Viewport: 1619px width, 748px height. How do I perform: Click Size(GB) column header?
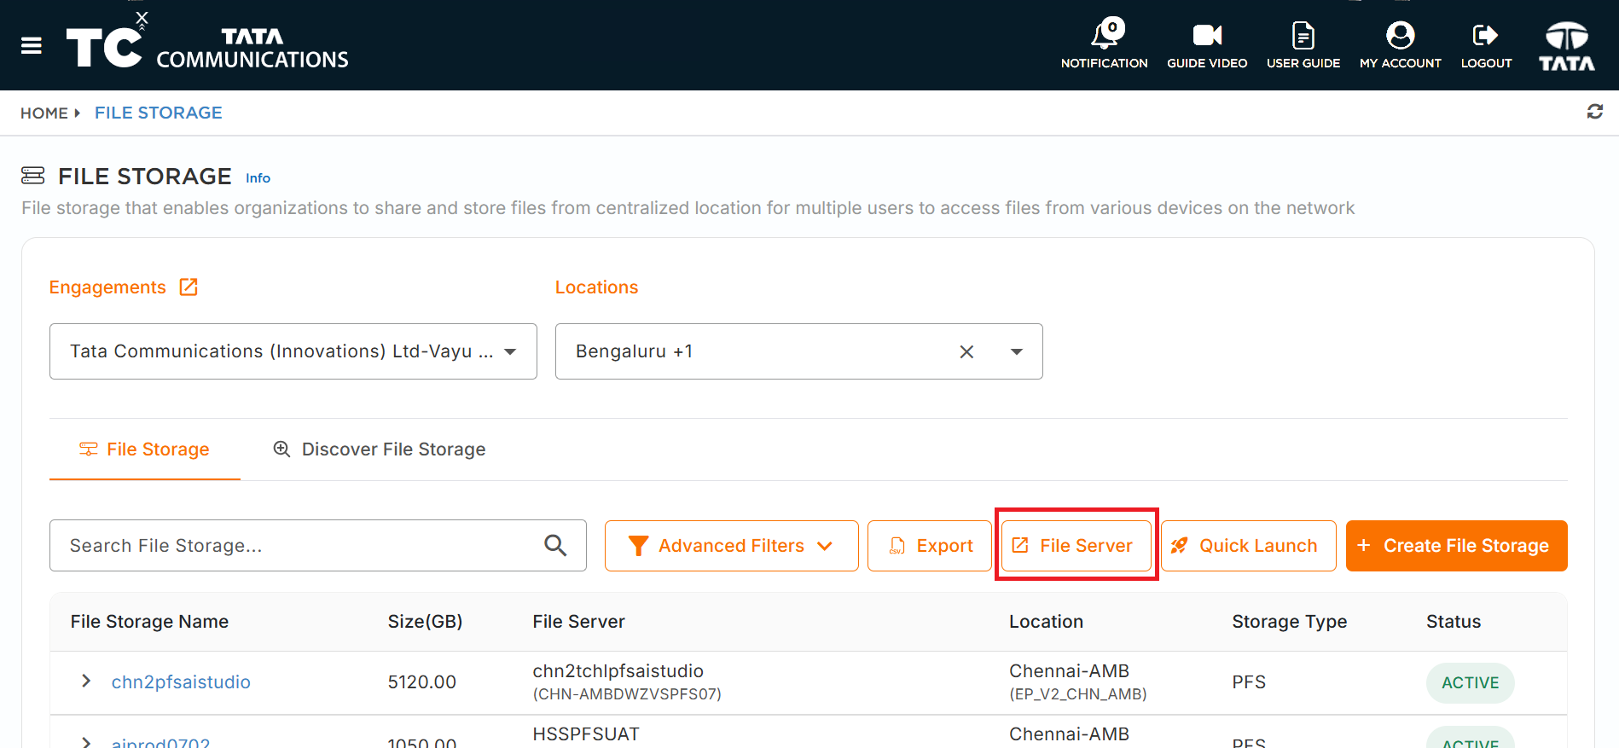pos(425,622)
